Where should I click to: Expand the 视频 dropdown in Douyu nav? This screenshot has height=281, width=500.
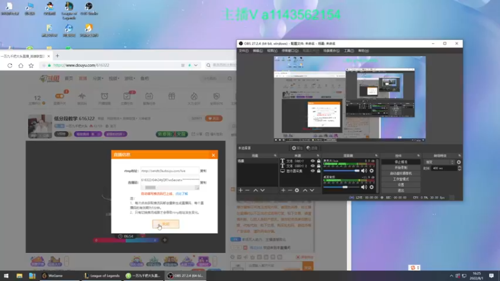[114, 79]
